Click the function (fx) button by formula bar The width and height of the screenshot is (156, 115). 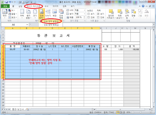coord(30,25)
